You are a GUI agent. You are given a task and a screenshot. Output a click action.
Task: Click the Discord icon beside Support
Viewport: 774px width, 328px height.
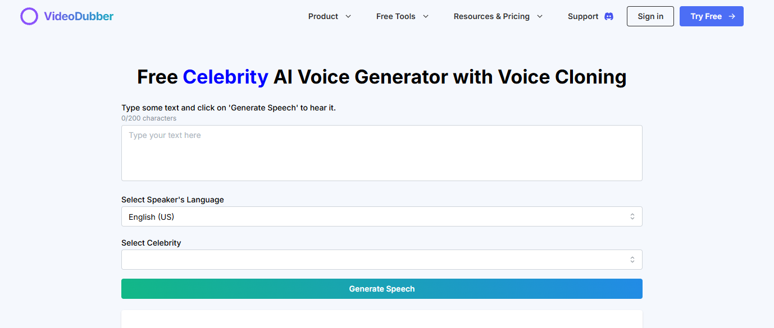[x=609, y=16]
